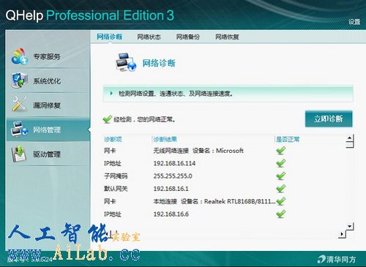The height and width of the screenshot is (267, 366).
Task: Click the 是否正常 column header
Action: pyautogui.click(x=288, y=139)
